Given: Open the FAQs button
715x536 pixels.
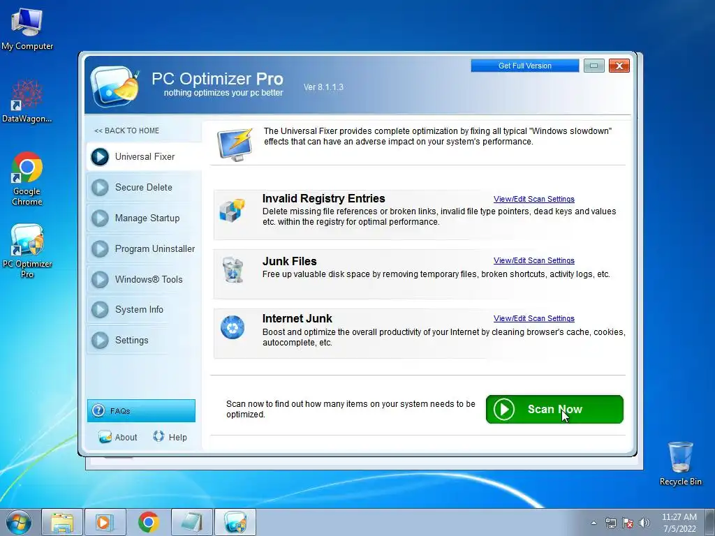Looking at the screenshot, I should click(141, 410).
